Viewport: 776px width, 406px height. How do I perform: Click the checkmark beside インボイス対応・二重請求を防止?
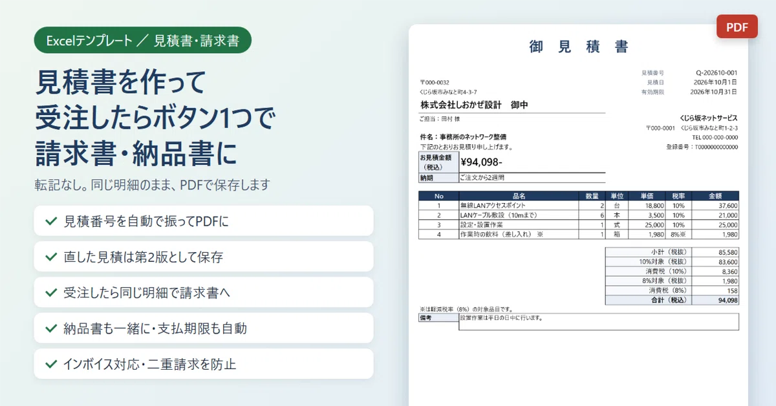coord(50,364)
